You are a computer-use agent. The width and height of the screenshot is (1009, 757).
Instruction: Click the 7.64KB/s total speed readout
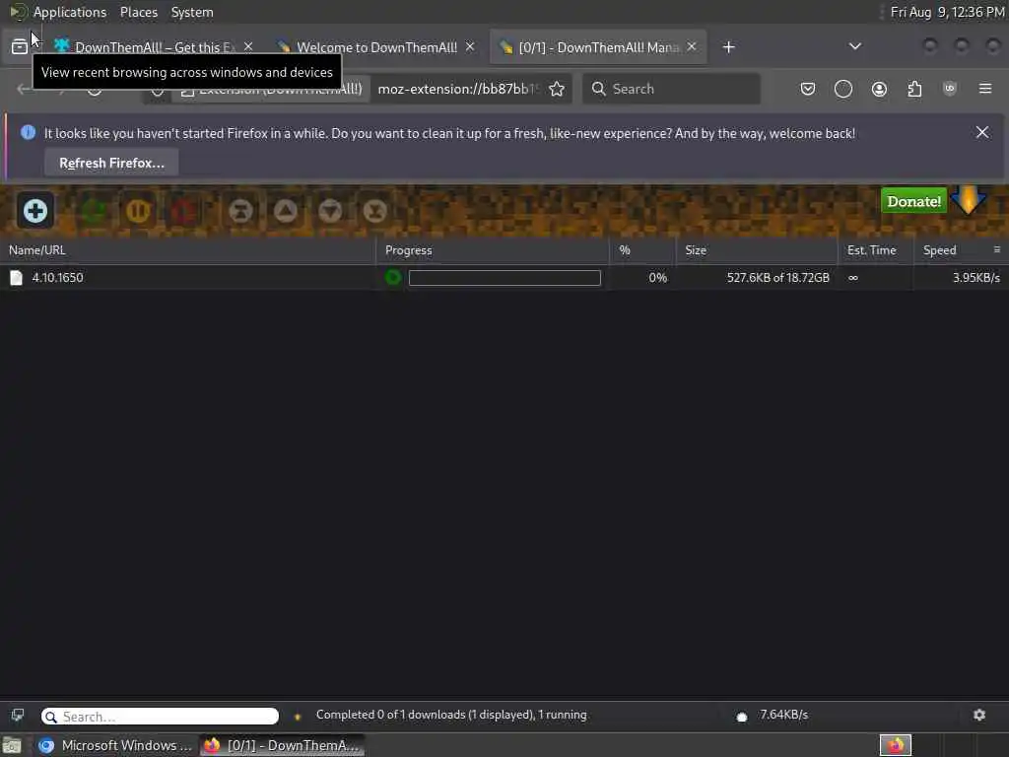(783, 715)
